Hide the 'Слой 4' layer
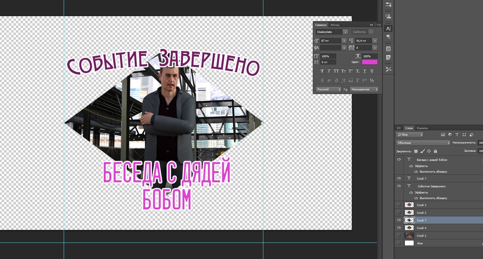Image resolution: width=483 pixels, height=259 pixels. [x=399, y=228]
